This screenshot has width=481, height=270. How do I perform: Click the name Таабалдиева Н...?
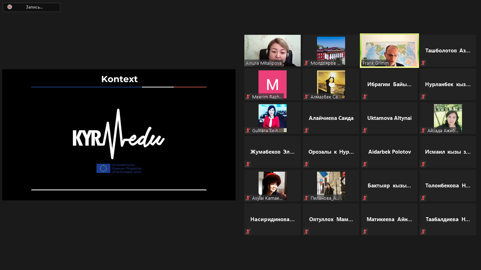click(448, 219)
